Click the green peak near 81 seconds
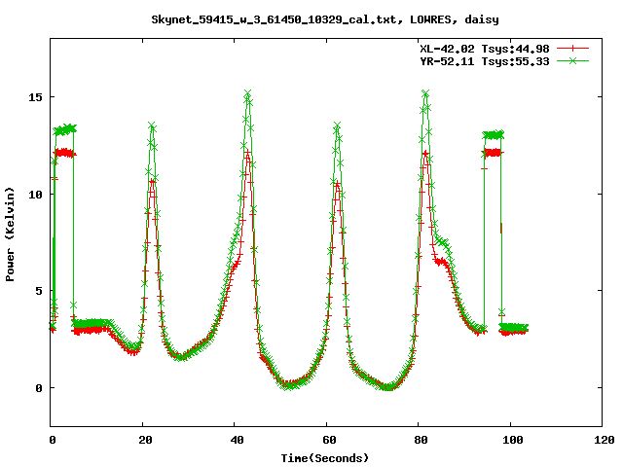 point(425,93)
